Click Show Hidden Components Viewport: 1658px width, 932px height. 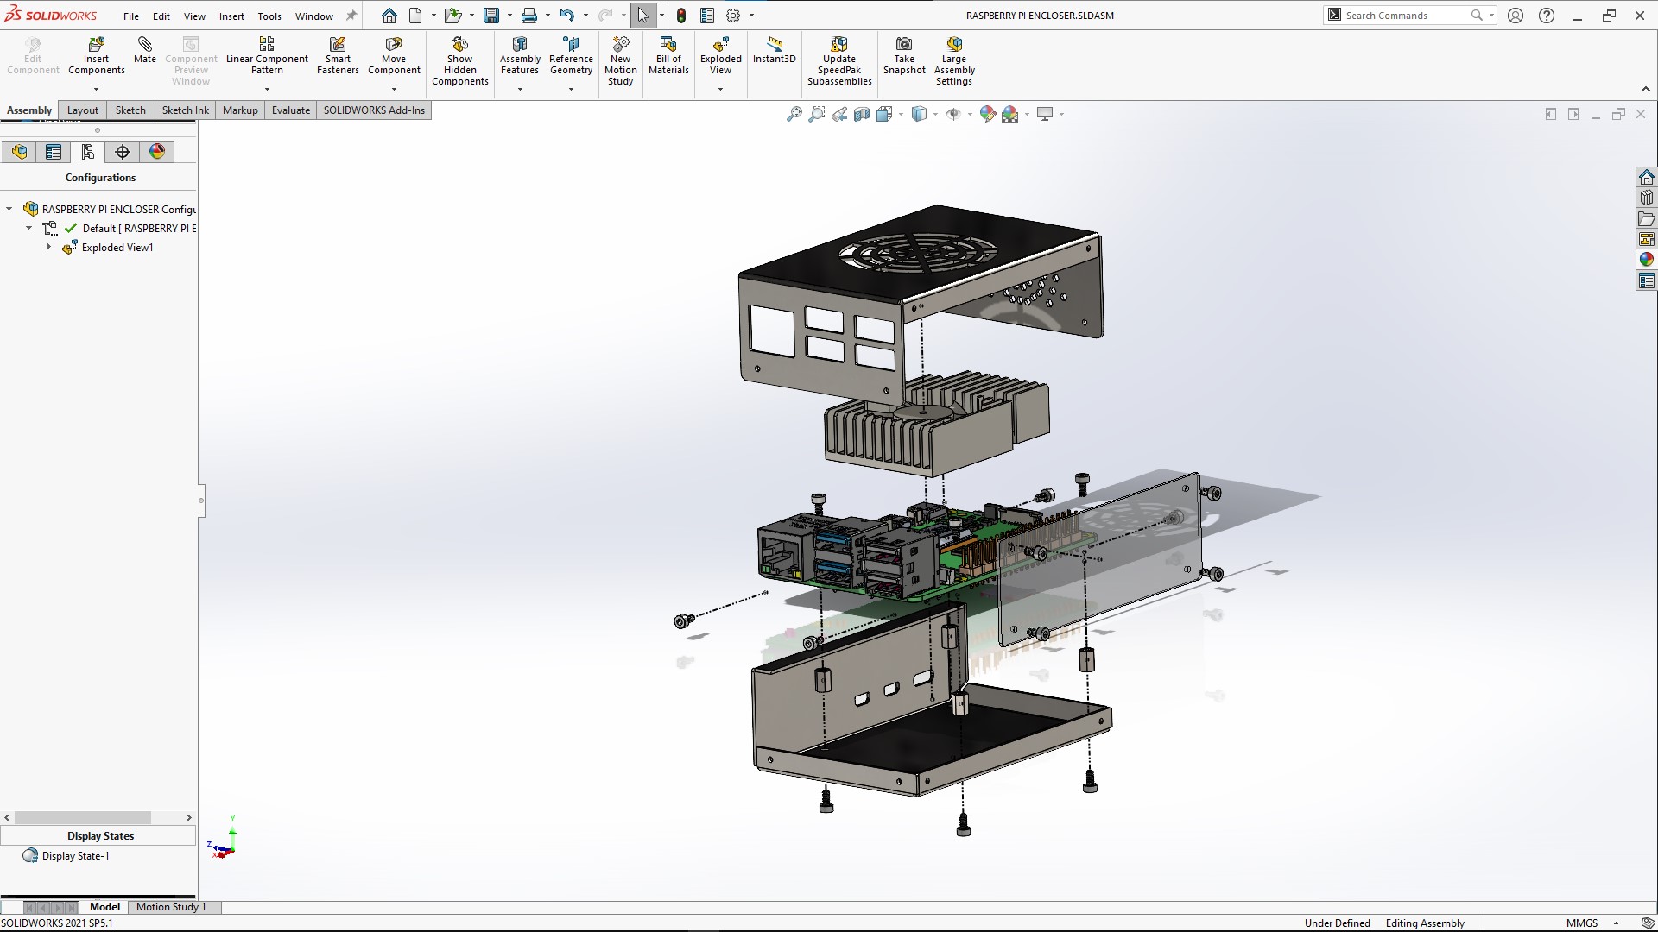pyautogui.click(x=460, y=61)
